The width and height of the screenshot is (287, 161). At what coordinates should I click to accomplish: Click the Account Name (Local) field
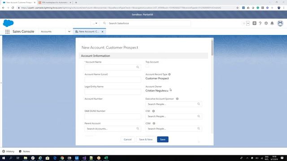tap(113, 80)
